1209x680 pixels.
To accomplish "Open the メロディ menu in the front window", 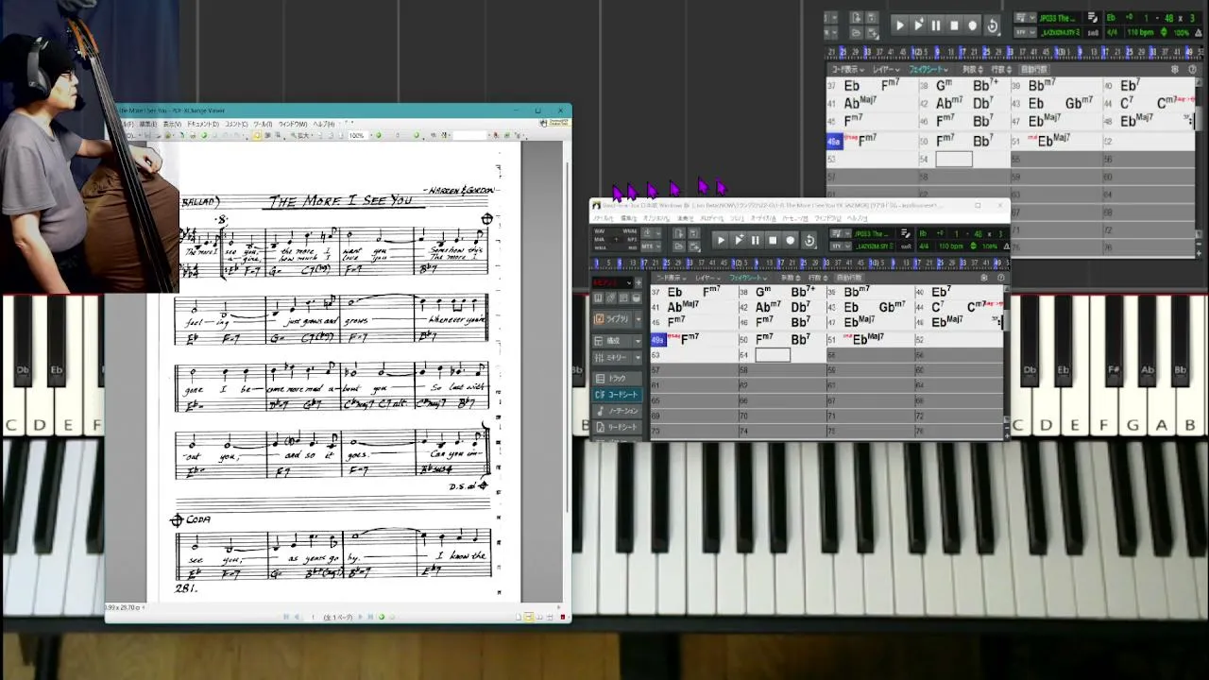I will 711,218.
